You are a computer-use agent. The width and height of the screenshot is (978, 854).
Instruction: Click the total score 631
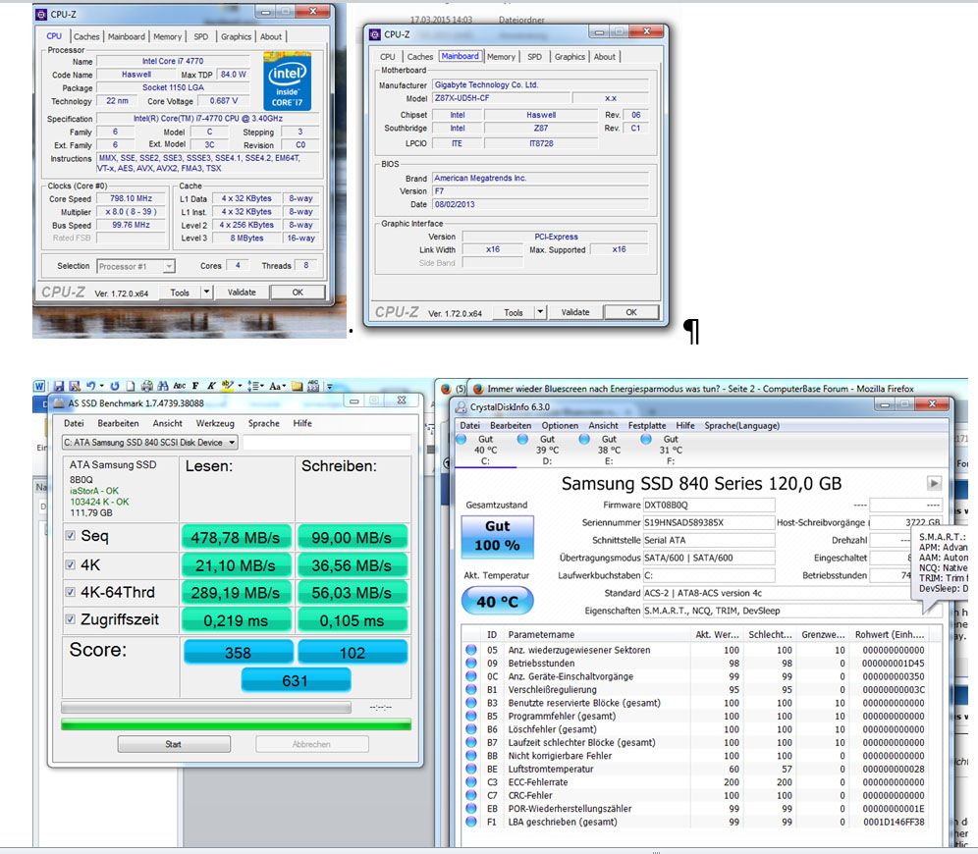pos(296,680)
